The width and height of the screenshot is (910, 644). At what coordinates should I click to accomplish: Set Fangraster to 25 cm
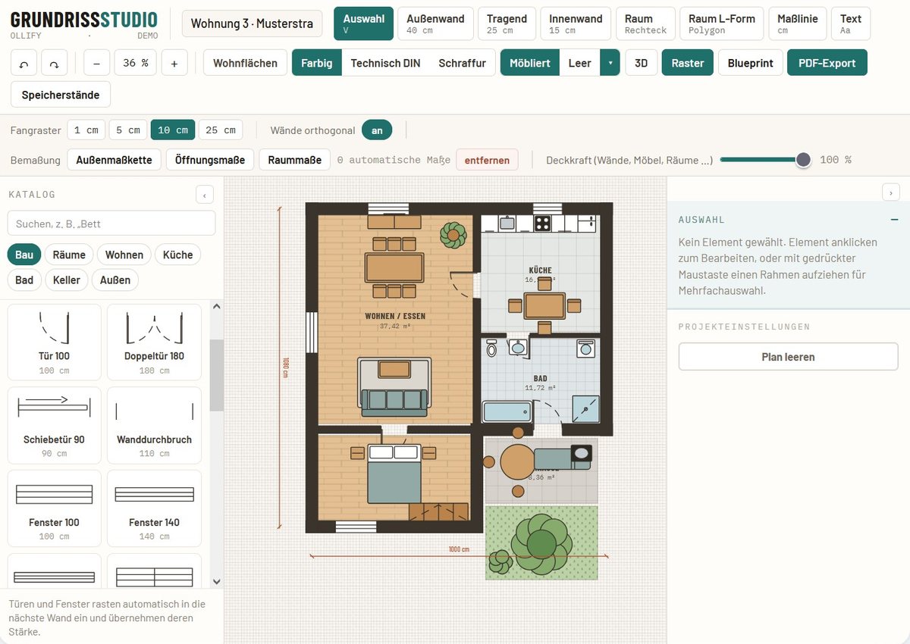pos(221,130)
